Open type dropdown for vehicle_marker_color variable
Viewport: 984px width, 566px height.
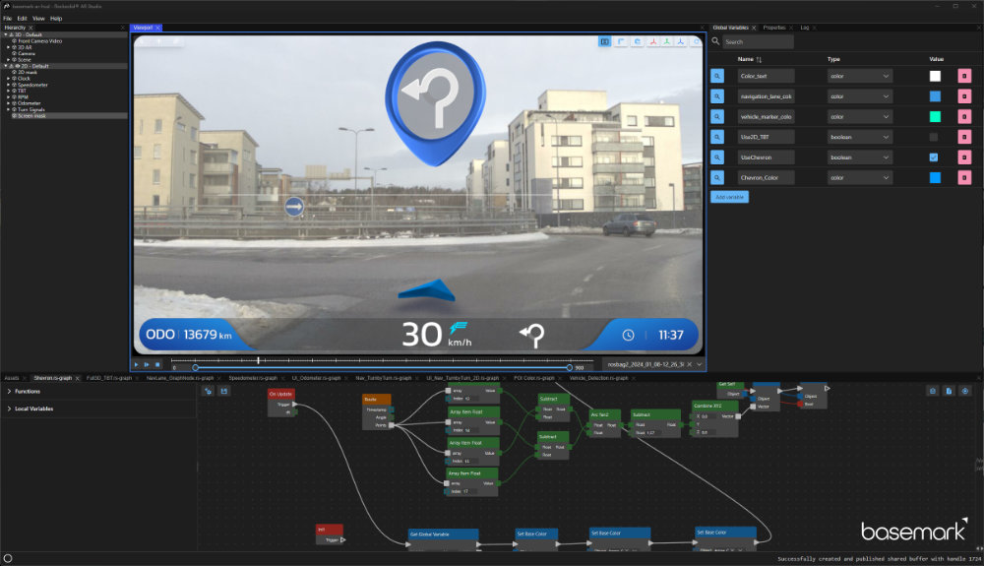coord(859,116)
